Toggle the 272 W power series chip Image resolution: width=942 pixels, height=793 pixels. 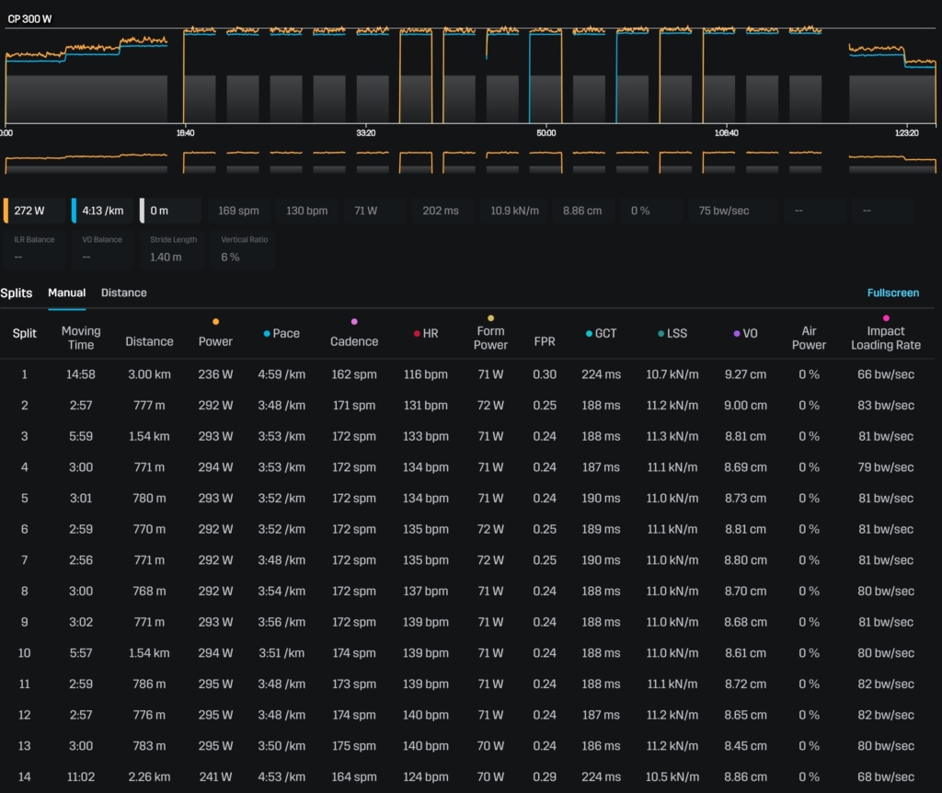[33, 211]
